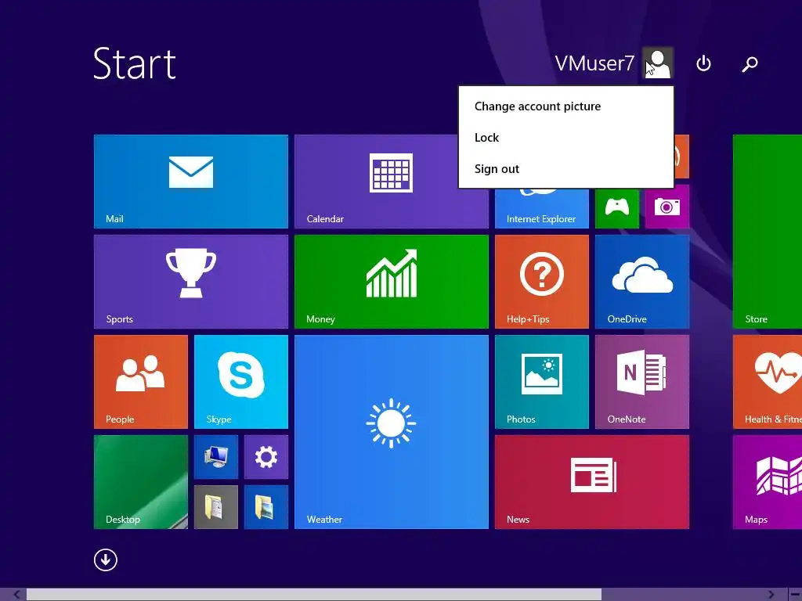The image size is (802, 601).
Task: Select Lock from the account menu
Action: tap(486, 138)
